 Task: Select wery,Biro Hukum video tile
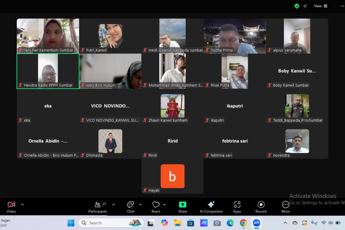coord(110,71)
